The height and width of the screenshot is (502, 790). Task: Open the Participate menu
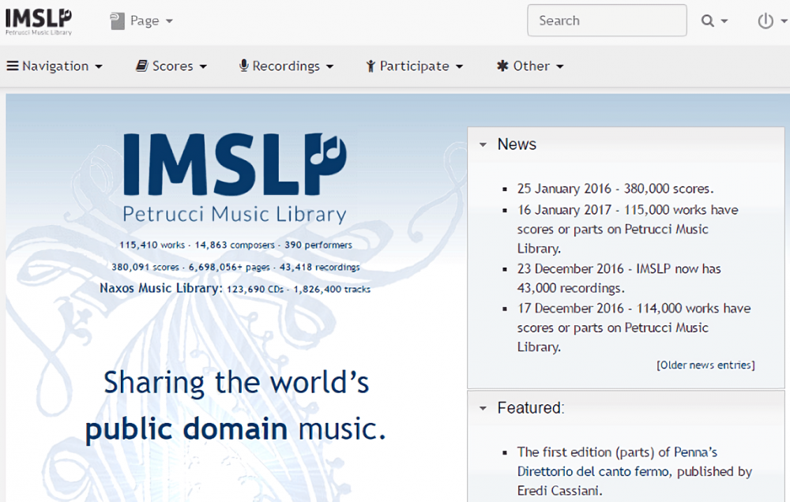point(414,66)
